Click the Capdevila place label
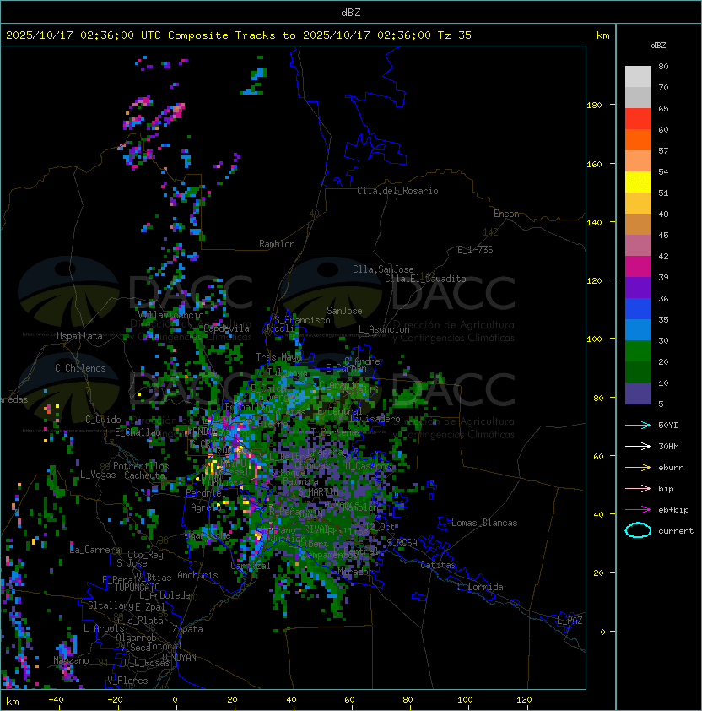 coord(227,328)
